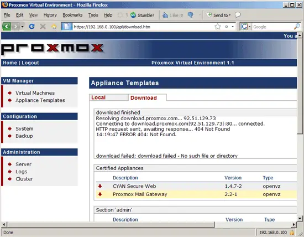Click the 'download finished' status text

pos(118,112)
